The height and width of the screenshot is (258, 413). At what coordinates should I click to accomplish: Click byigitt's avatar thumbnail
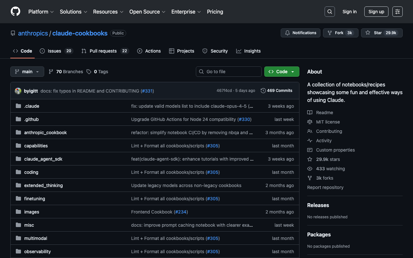(x=18, y=91)
